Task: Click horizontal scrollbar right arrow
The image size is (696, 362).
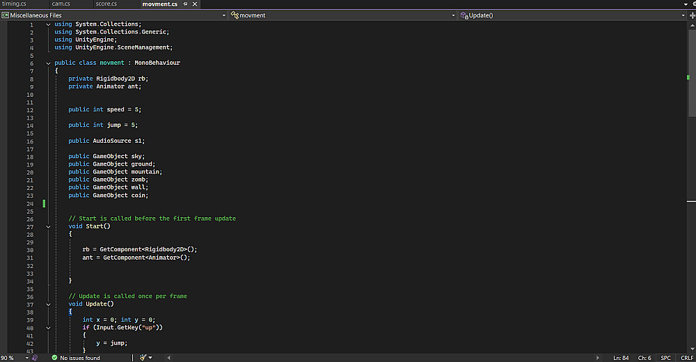Action: 597,358
